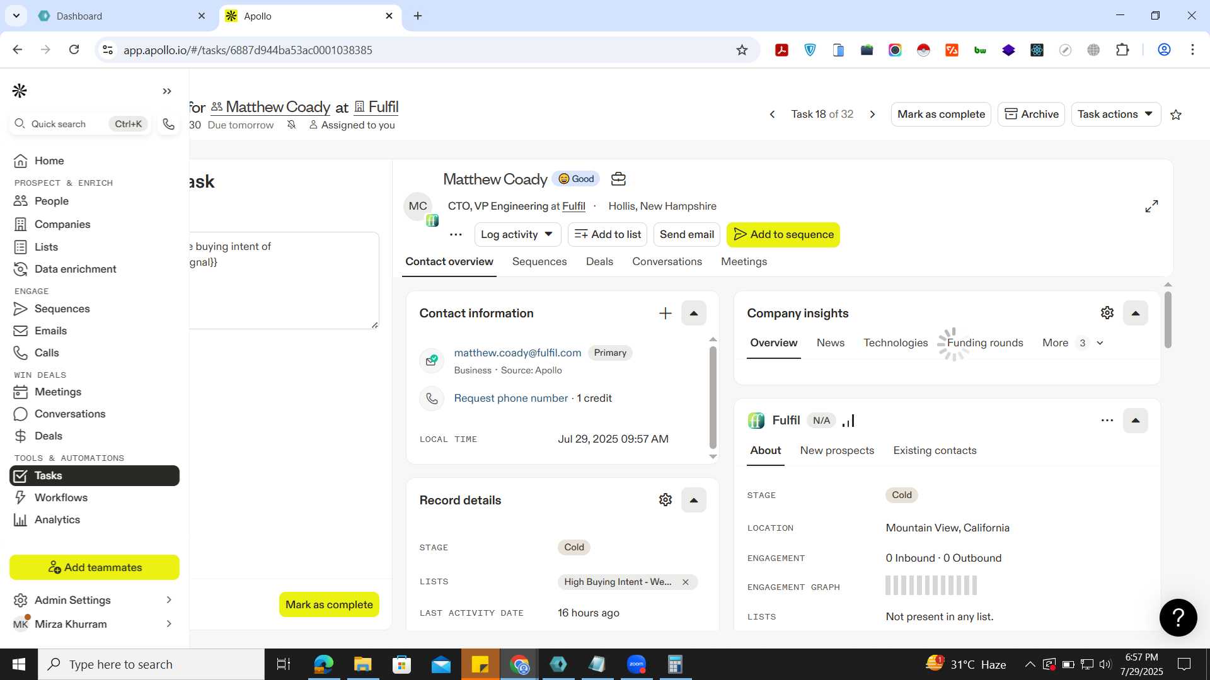
Task: Click the notification bell-off icon
Action: (x=291, y=125)
